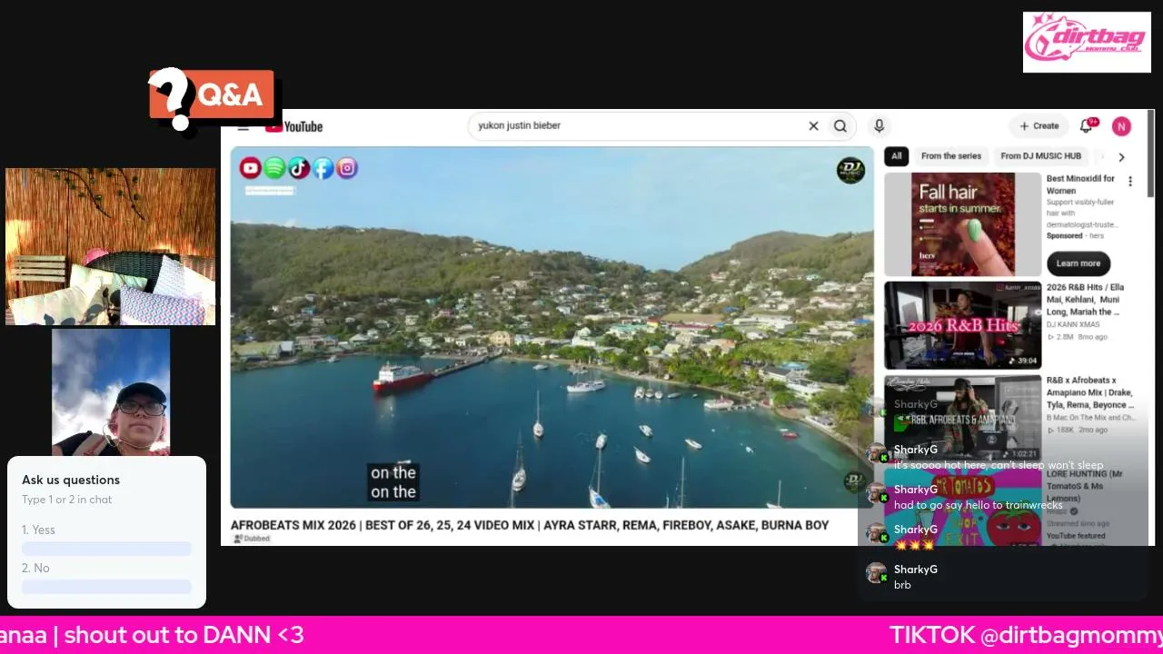The height and width of the screenshot is (654, 1163).
Task: Click the DJ KANN XMAS channel name
Action: [x=1073, y=324]
